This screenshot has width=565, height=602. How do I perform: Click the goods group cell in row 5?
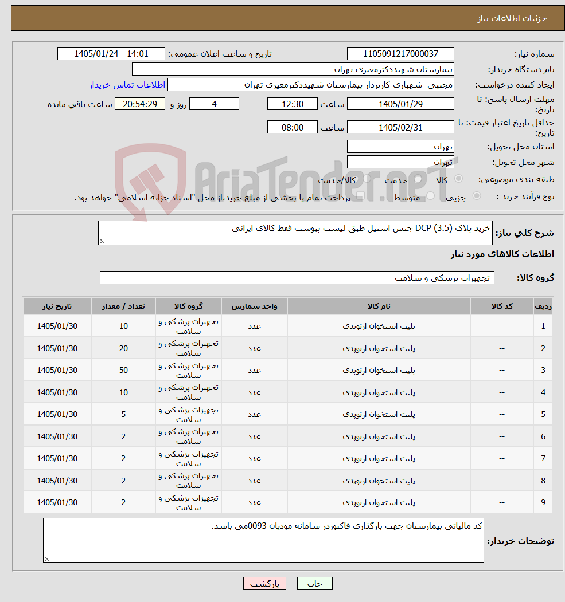tap(188, 415)
